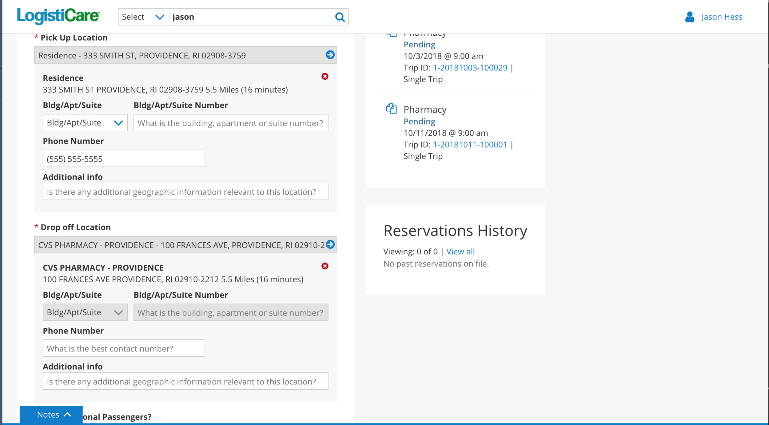769x425 pixels.
Task: Open pickup Bldg/Apt/Suite dropdown
Action: (85, 123)
